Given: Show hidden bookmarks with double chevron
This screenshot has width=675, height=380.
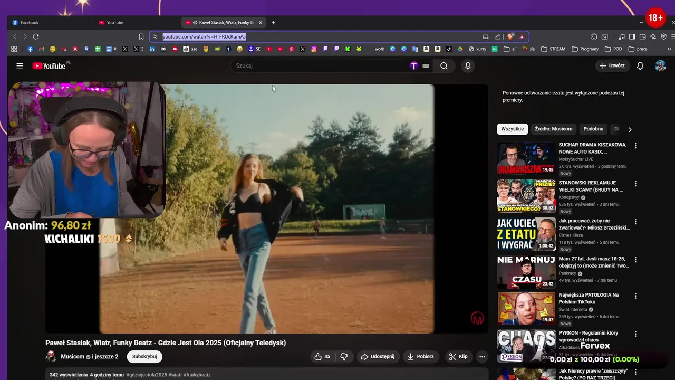Looking at the screenshot, I should pos(669,49).
